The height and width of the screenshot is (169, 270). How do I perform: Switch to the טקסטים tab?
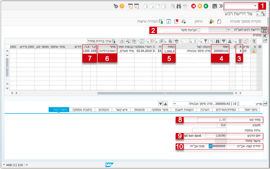[x=104, y=110]
